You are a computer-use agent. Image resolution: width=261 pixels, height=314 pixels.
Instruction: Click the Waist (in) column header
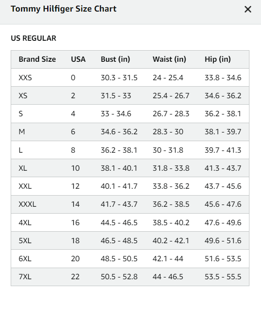pyautogui.click(x=169, y=59)
